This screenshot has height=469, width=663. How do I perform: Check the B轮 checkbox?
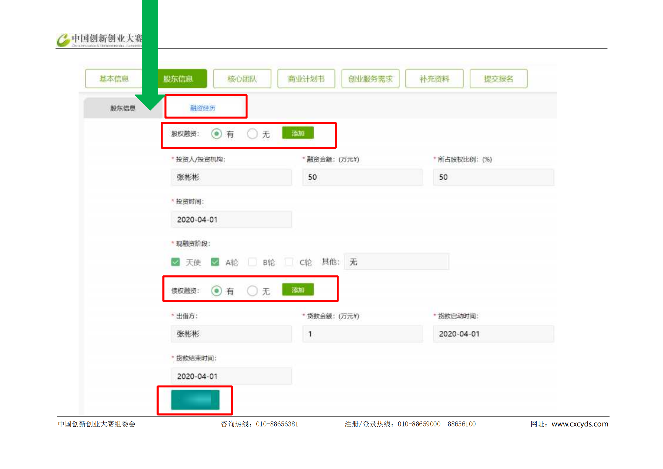(x=252, y=262)
